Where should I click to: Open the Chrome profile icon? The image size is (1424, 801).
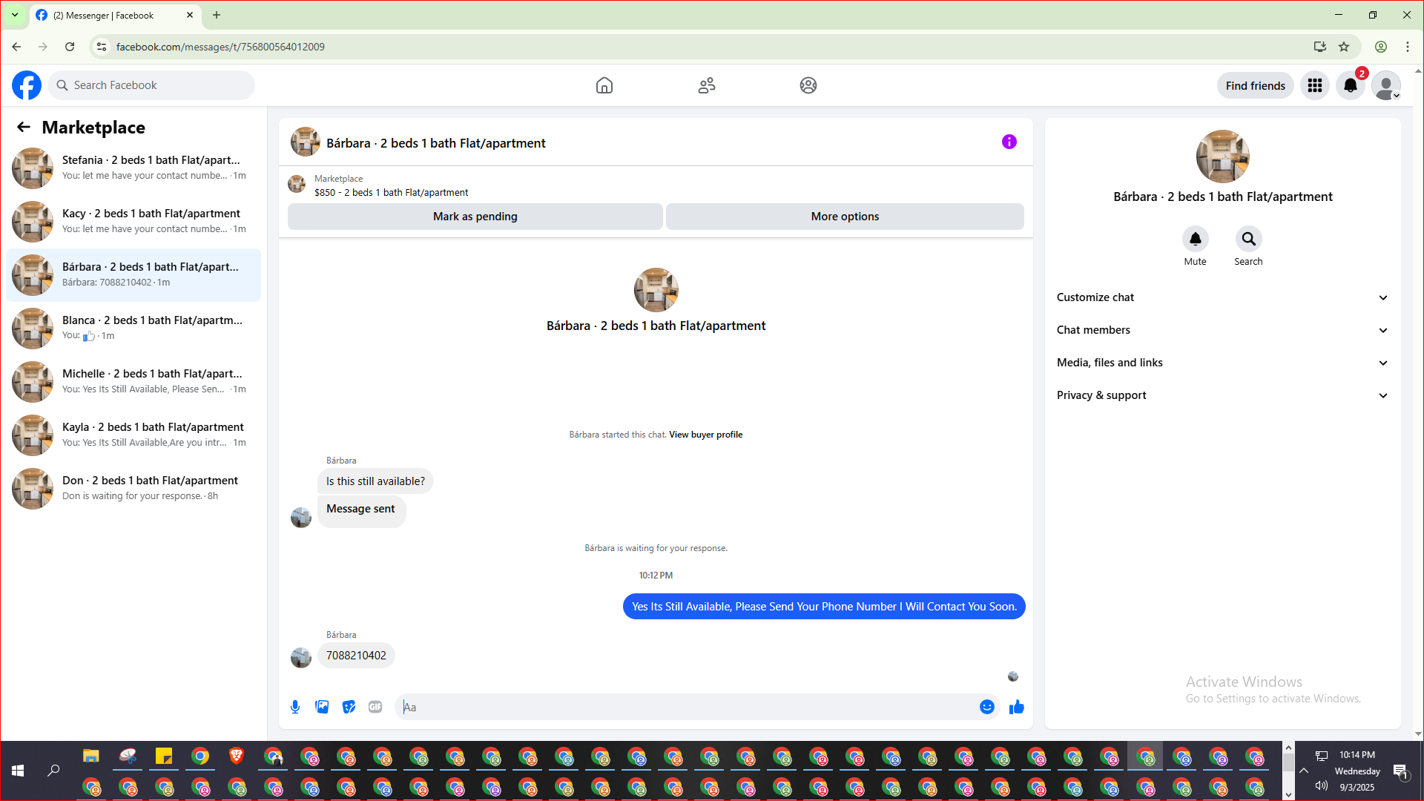click(x=1381, y=47)
